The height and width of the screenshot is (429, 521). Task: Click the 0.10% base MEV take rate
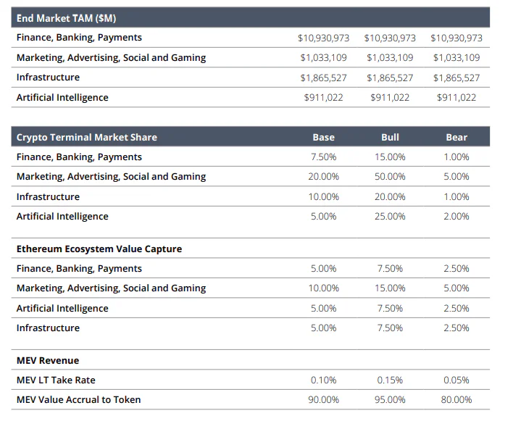coord(323,380)
